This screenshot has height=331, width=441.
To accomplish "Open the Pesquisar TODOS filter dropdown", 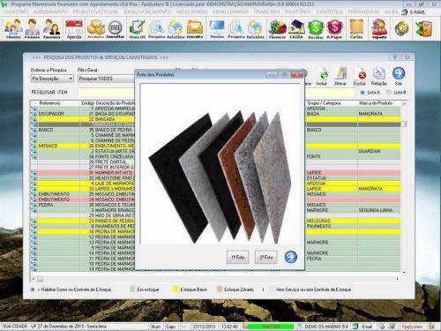I will click(106, 79).
